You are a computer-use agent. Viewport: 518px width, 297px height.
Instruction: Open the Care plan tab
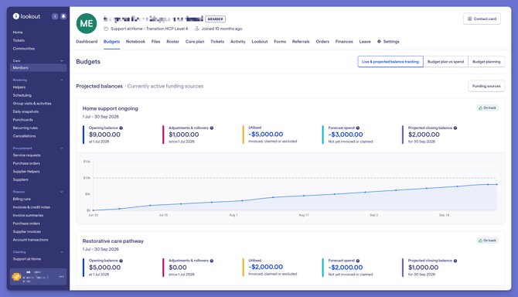(x=195, y=42)
